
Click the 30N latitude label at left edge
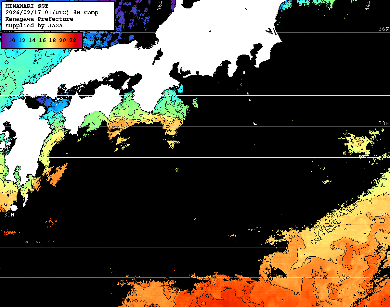click(x=9, y=215)
